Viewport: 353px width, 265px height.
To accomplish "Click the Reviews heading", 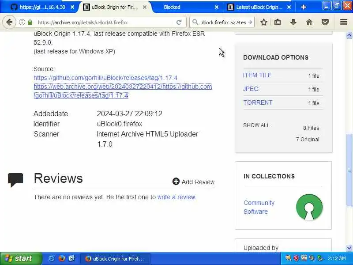I will (x=58, y=178).
